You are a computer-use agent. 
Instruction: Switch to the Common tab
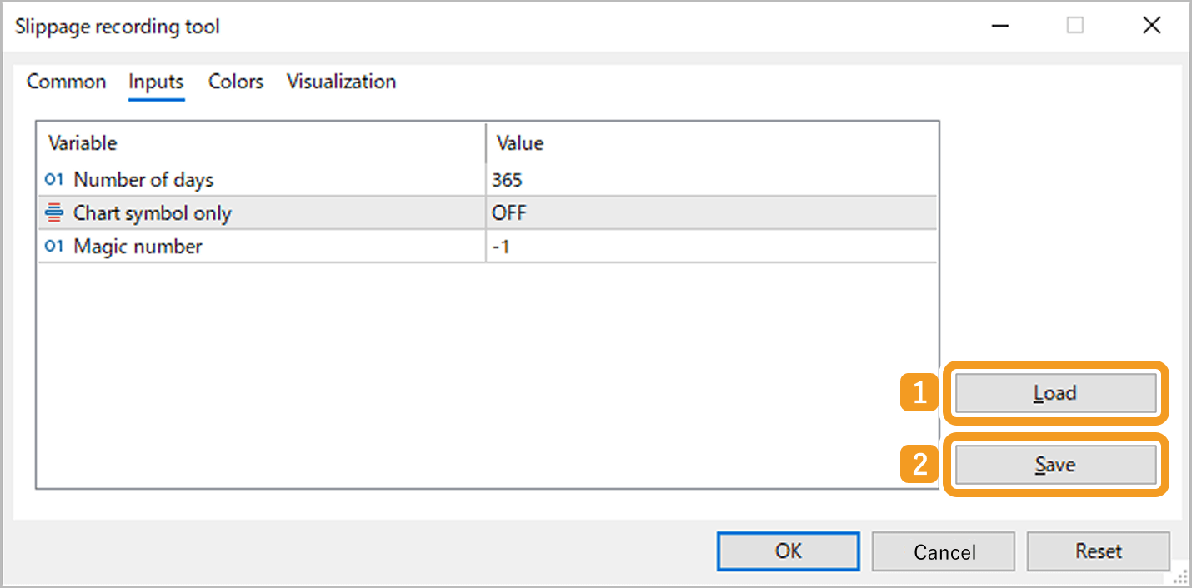[67, 82]
